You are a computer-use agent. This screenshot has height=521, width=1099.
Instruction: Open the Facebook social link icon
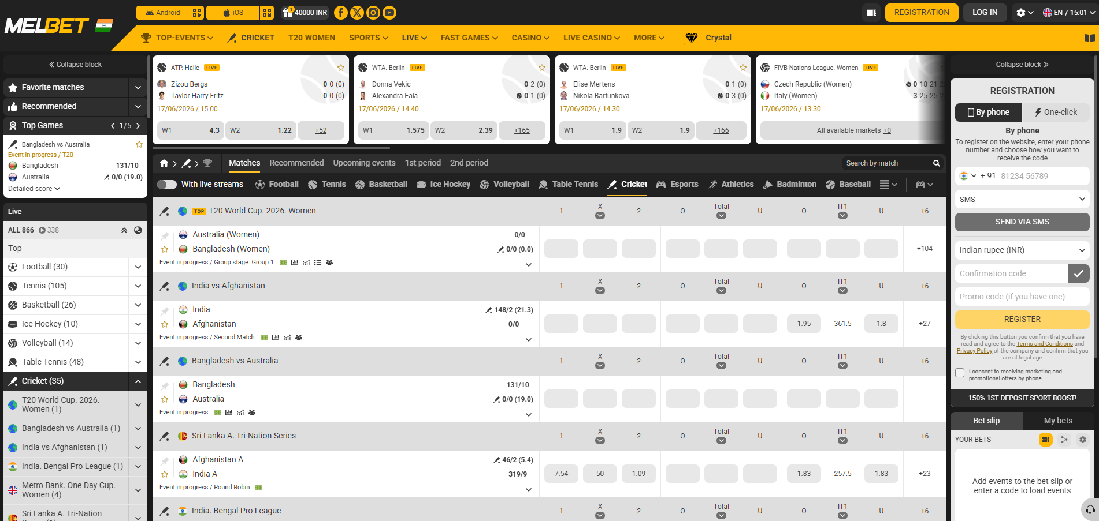coord(341,13)
